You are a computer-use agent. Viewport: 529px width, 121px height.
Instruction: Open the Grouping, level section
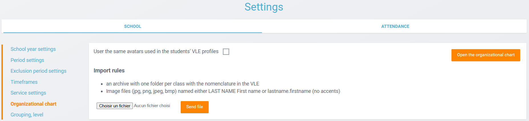[27, 115]
